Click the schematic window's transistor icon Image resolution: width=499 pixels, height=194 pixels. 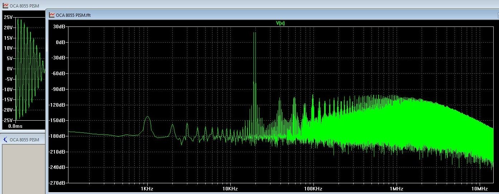[x=5, y=140]
